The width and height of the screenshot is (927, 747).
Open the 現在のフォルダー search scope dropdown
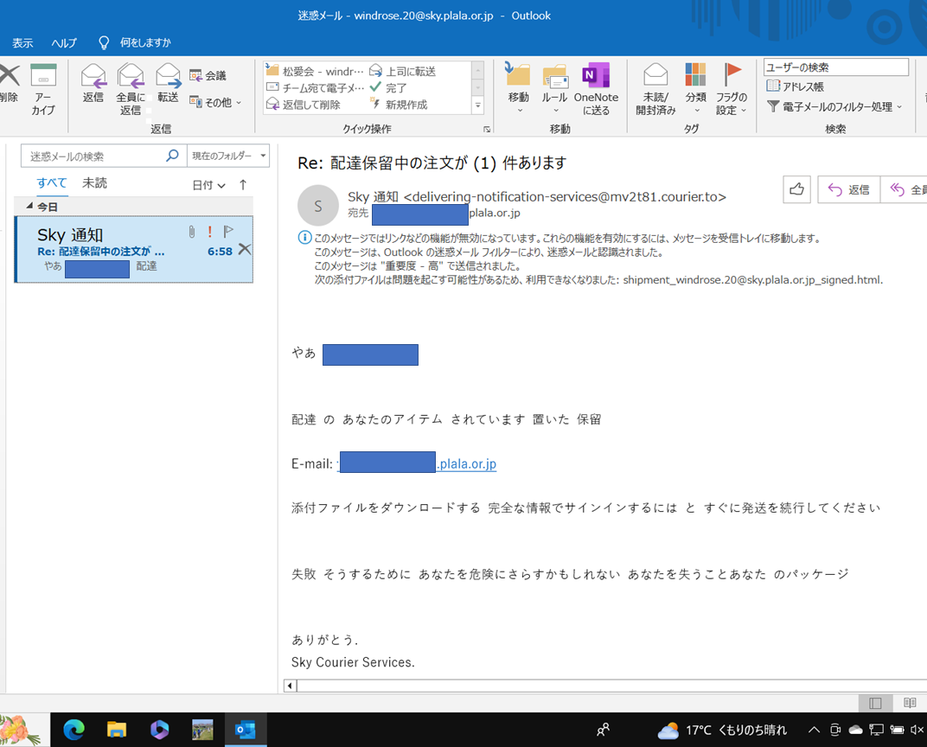click(228, 156)
